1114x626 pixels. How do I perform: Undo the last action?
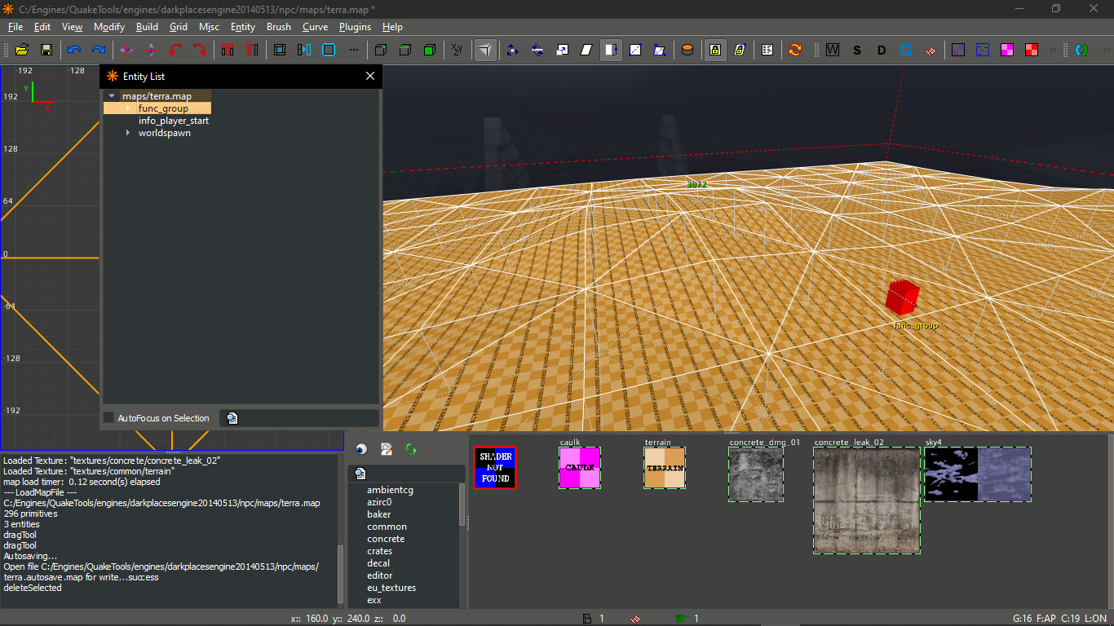73,50
